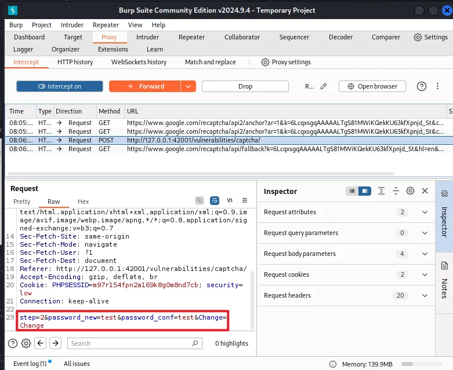Open the three-dot options menu
The width and height of the screenshot is (453, 370).
pyautogui.click(x=437, y=86)
